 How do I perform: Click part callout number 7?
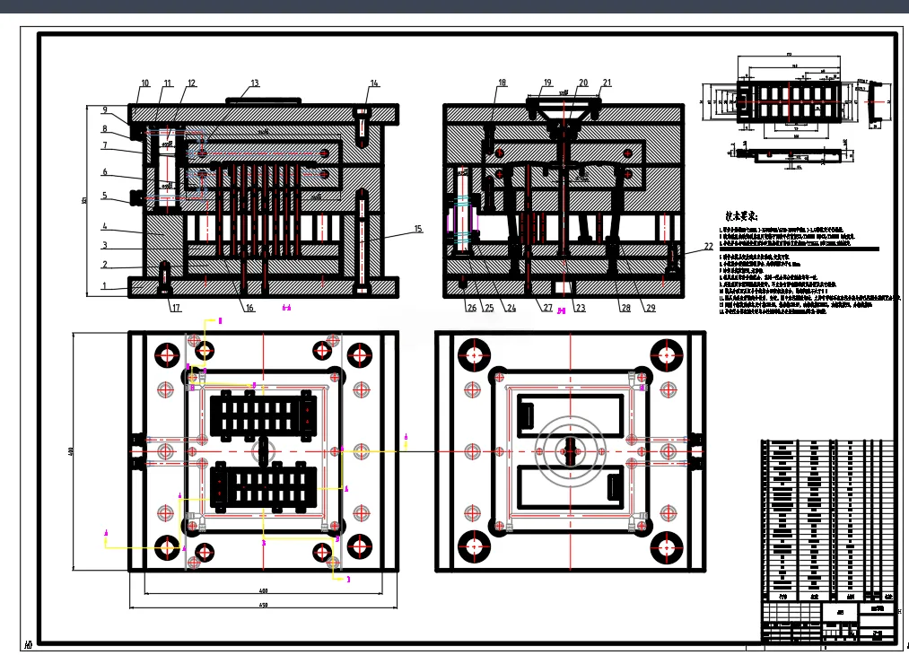click(x=104, y=145)
